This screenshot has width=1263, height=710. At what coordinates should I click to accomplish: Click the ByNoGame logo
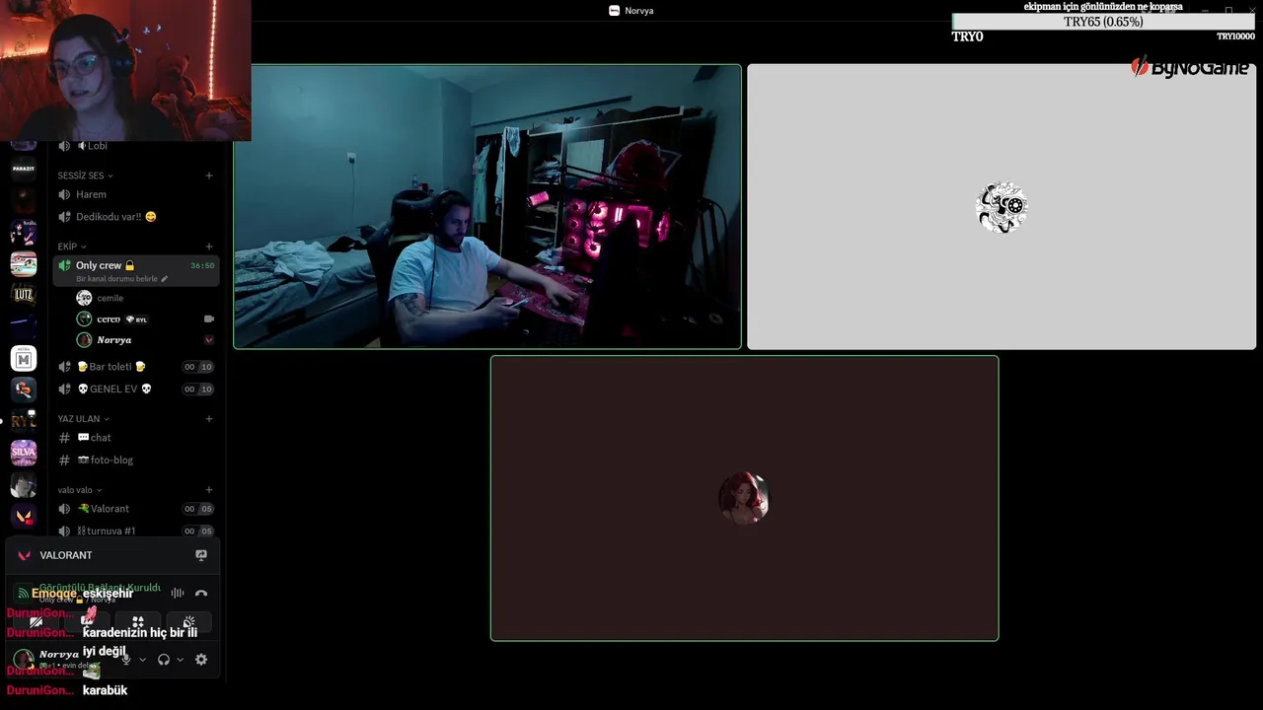1190,67
